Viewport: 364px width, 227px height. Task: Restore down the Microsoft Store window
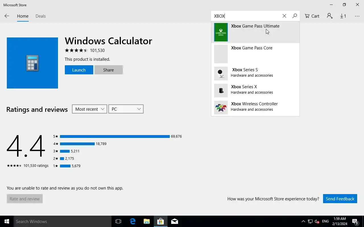pyautogui.click(x=344, y=5)
